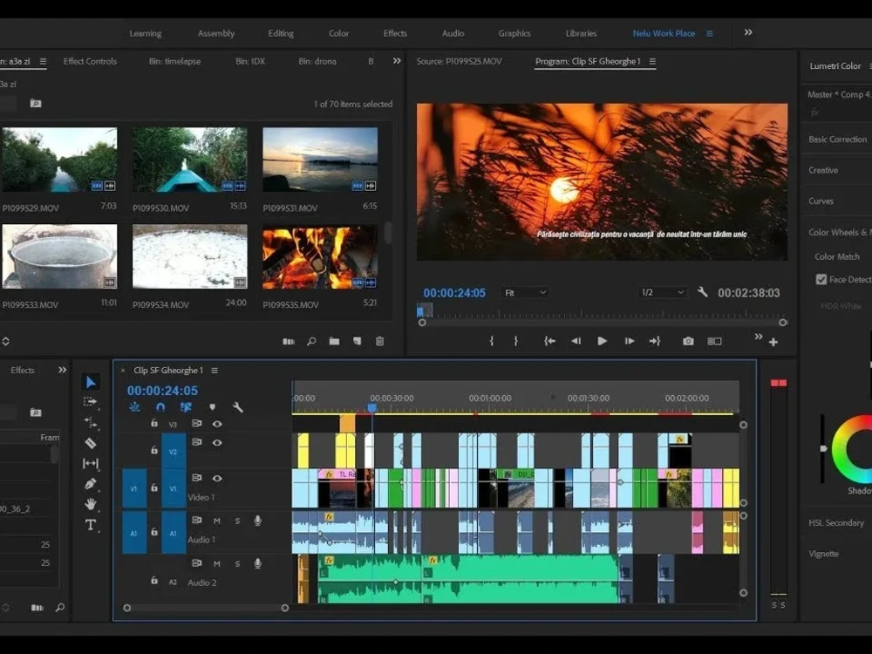Open Button Editor plus icon

click(773, 342)
